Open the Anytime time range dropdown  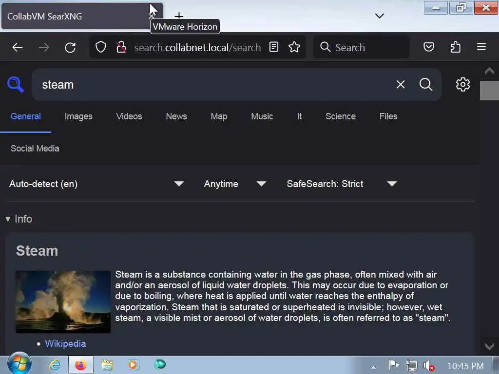(235, 184)
